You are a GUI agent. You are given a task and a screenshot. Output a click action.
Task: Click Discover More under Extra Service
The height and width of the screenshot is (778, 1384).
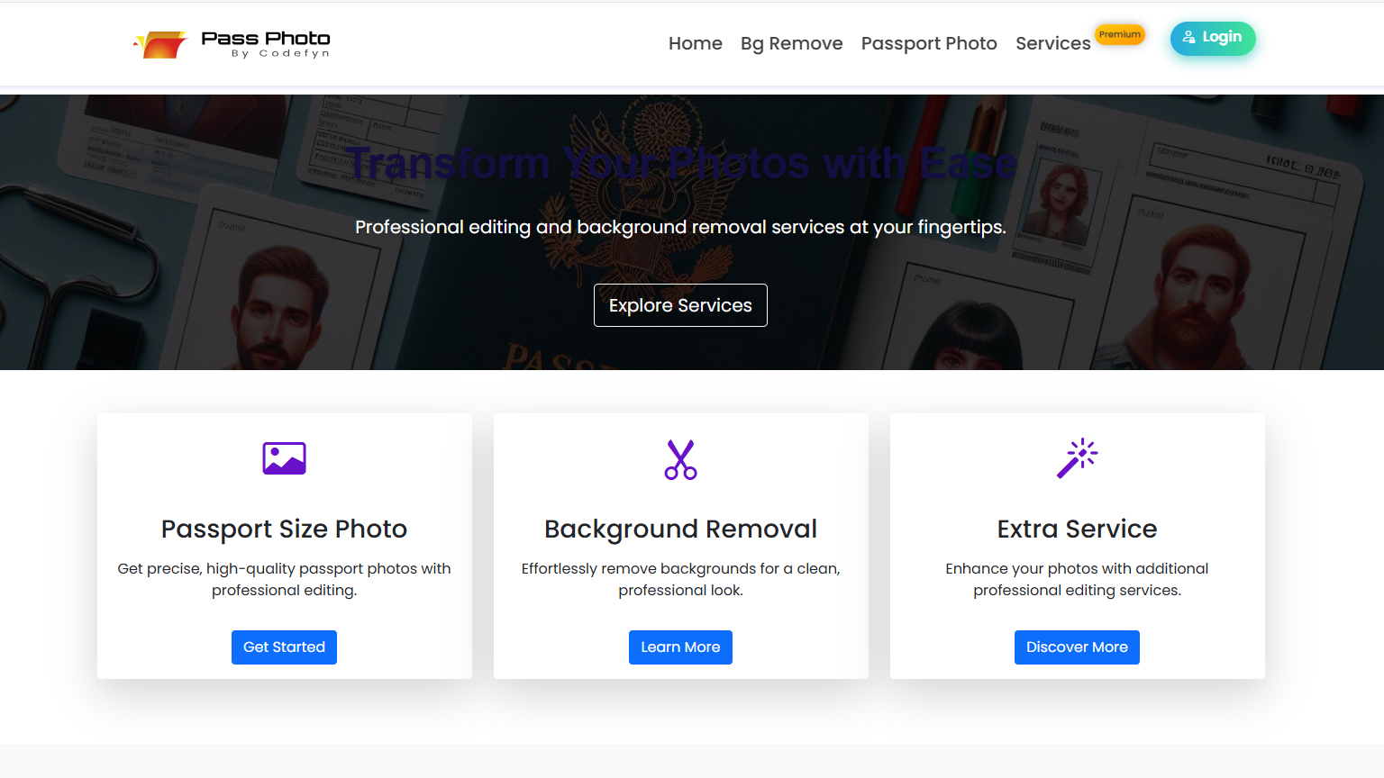coord(1077,647)
